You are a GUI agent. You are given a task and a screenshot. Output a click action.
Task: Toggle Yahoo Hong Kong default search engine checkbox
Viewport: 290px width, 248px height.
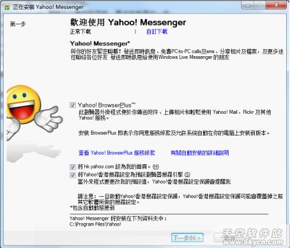tap(73, 174)
